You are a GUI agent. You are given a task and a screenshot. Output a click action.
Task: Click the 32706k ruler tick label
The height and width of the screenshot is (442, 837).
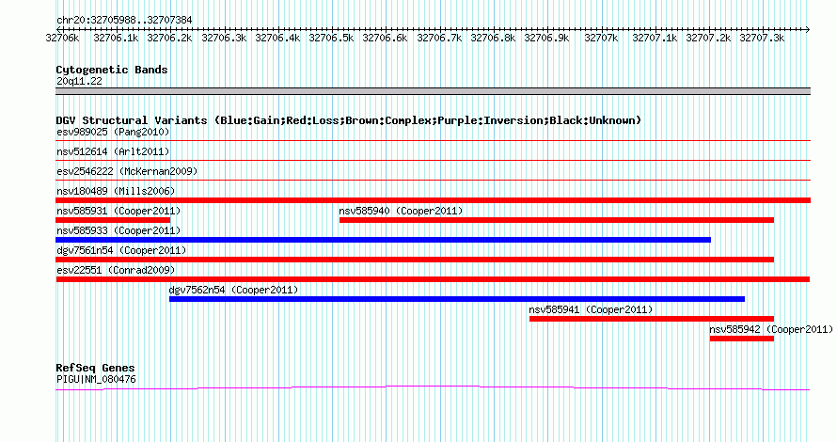pos(62,38)
